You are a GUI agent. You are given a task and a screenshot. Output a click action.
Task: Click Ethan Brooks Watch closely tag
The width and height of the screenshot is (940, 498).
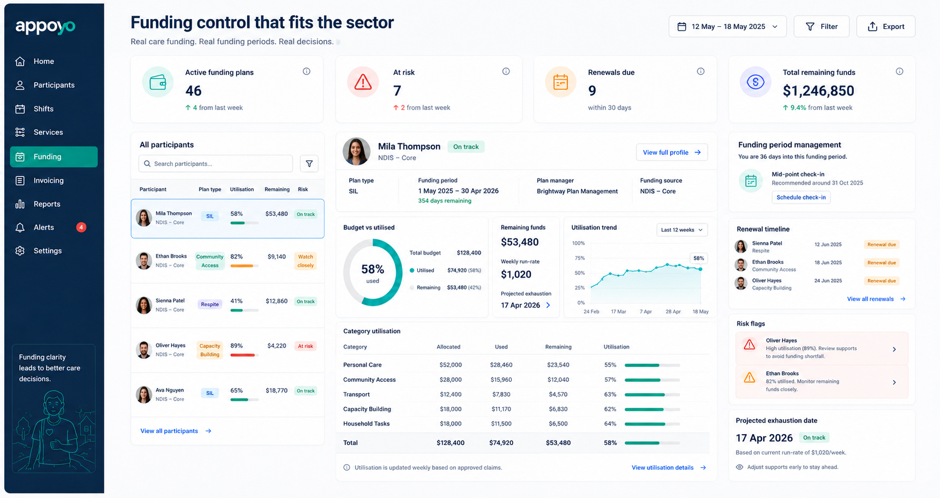(x=306, y=261)
